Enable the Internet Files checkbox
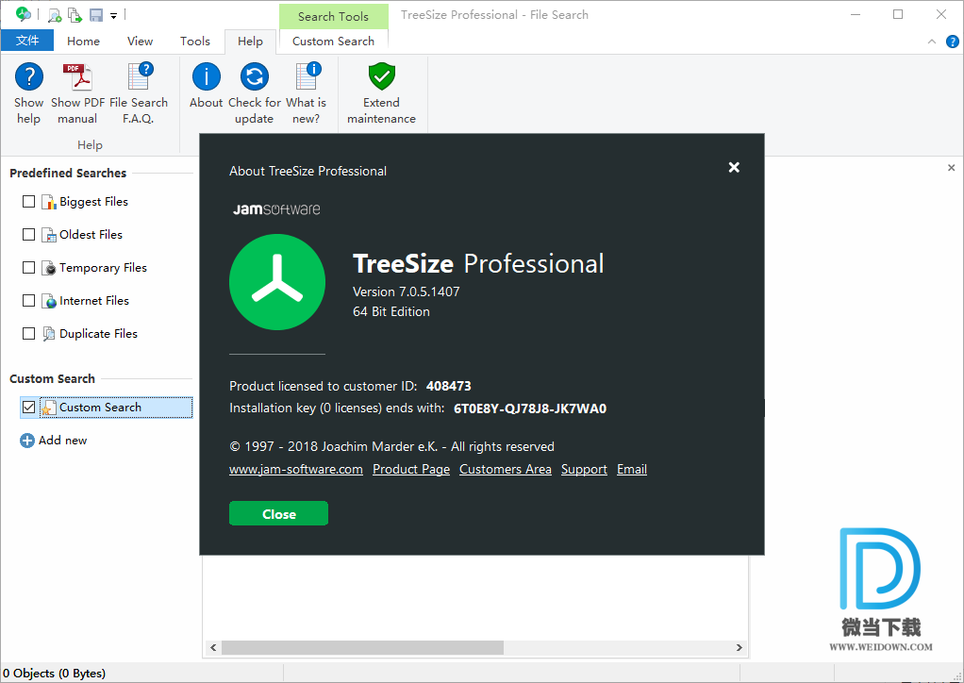964x683 pixels. click(28, 301)
